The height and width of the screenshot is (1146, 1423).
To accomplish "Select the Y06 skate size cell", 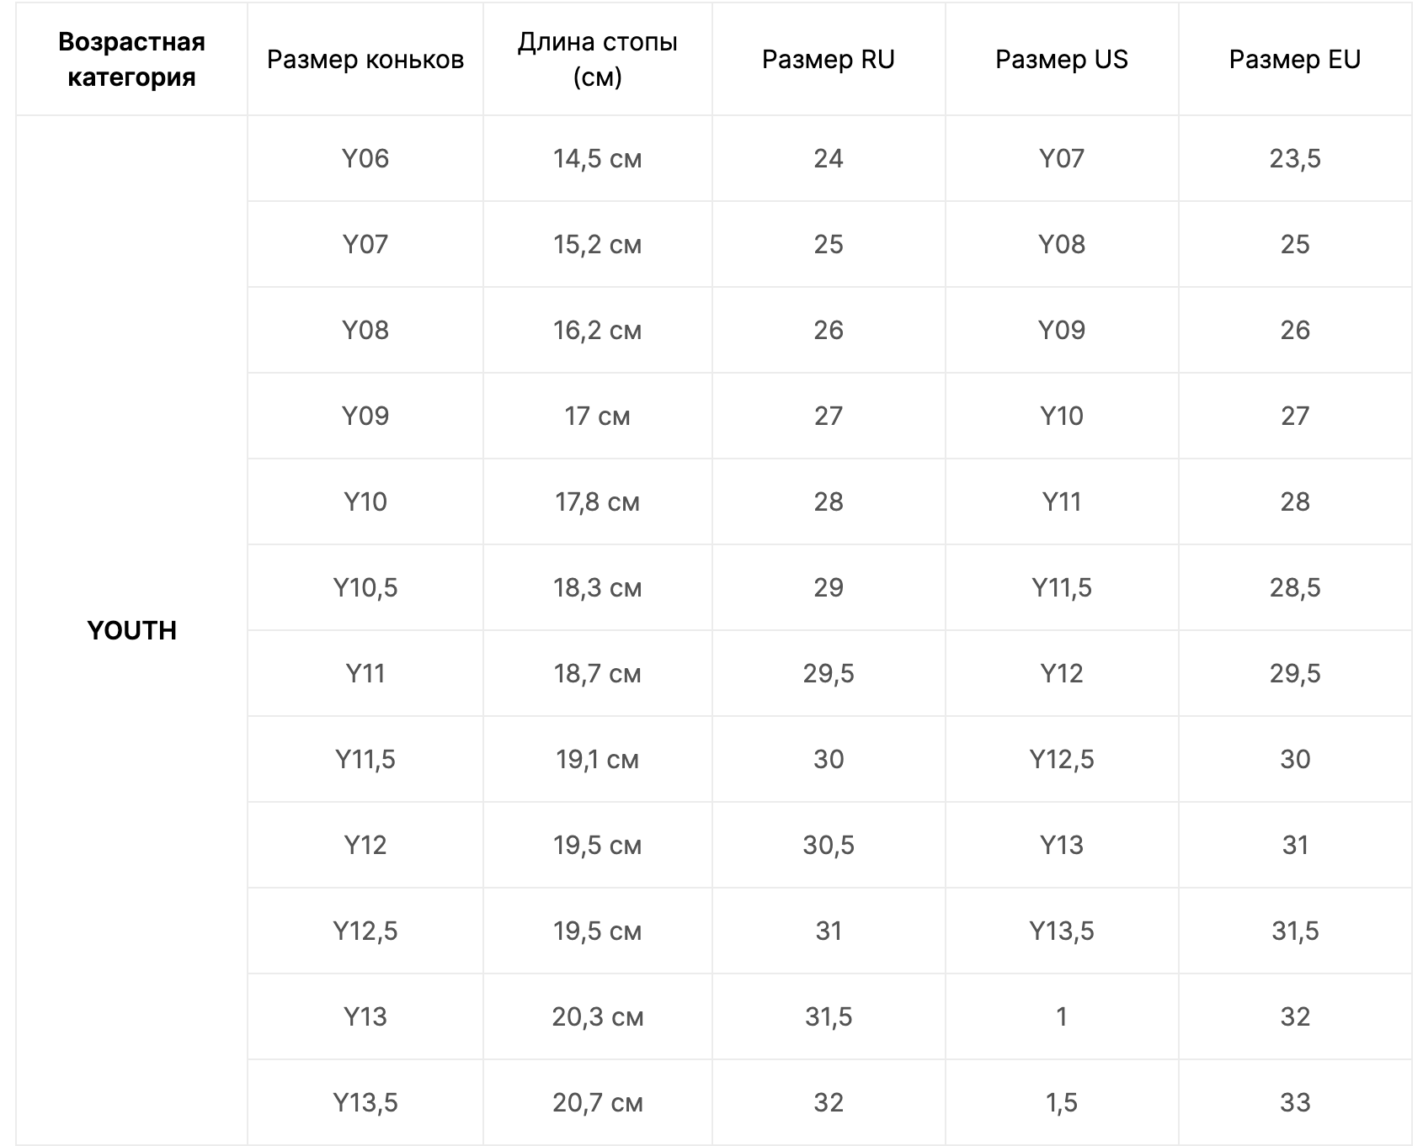I will pyautogui.click(x=365, y=159).
